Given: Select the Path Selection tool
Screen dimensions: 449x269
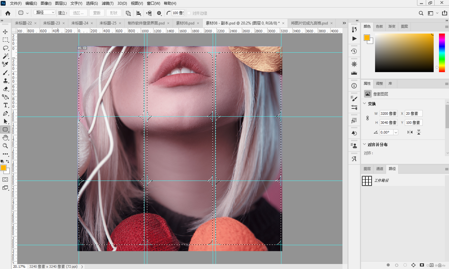Looking at the screenshot, I should pyautogui.click(x=5, y=122).
